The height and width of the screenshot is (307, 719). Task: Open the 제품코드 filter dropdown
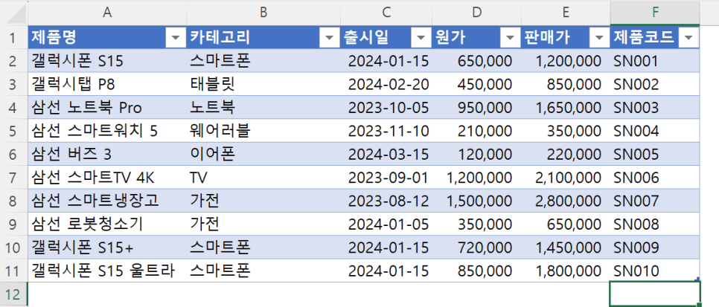688,38
